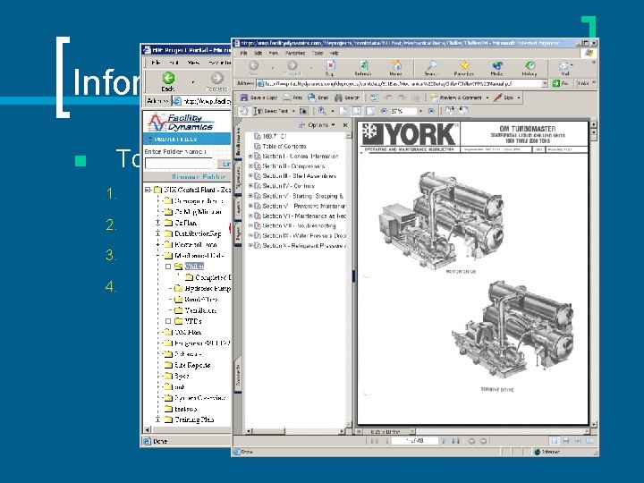Click the Browse Folder link in portal
644x483 pixels.
[x=199, y=176]
